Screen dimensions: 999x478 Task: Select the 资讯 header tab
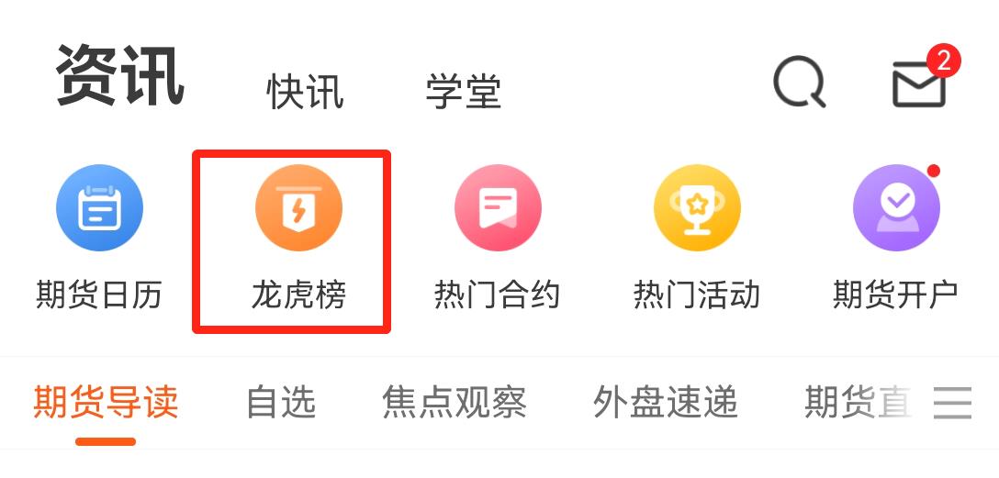click(x=119, y=76)
